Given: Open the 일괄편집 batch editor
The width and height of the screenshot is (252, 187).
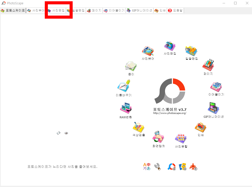Looking at the screenshot, I should [x=191, y=50].
